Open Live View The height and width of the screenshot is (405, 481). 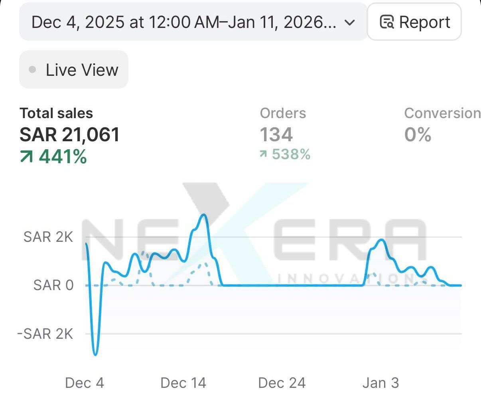tap(74, 70)
